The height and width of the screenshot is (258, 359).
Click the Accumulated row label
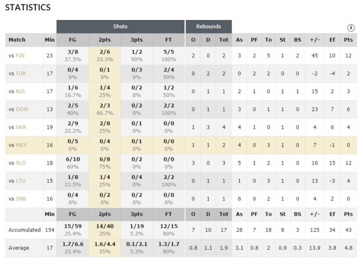pyautogui.click(x=24, y=230)
